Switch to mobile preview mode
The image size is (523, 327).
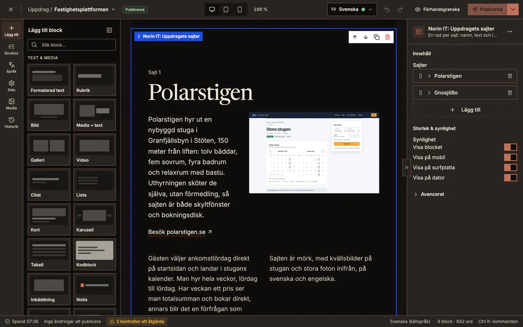click(240, 9)
